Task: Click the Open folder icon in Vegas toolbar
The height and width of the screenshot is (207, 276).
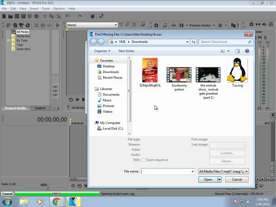Action: tap(11, 16)
